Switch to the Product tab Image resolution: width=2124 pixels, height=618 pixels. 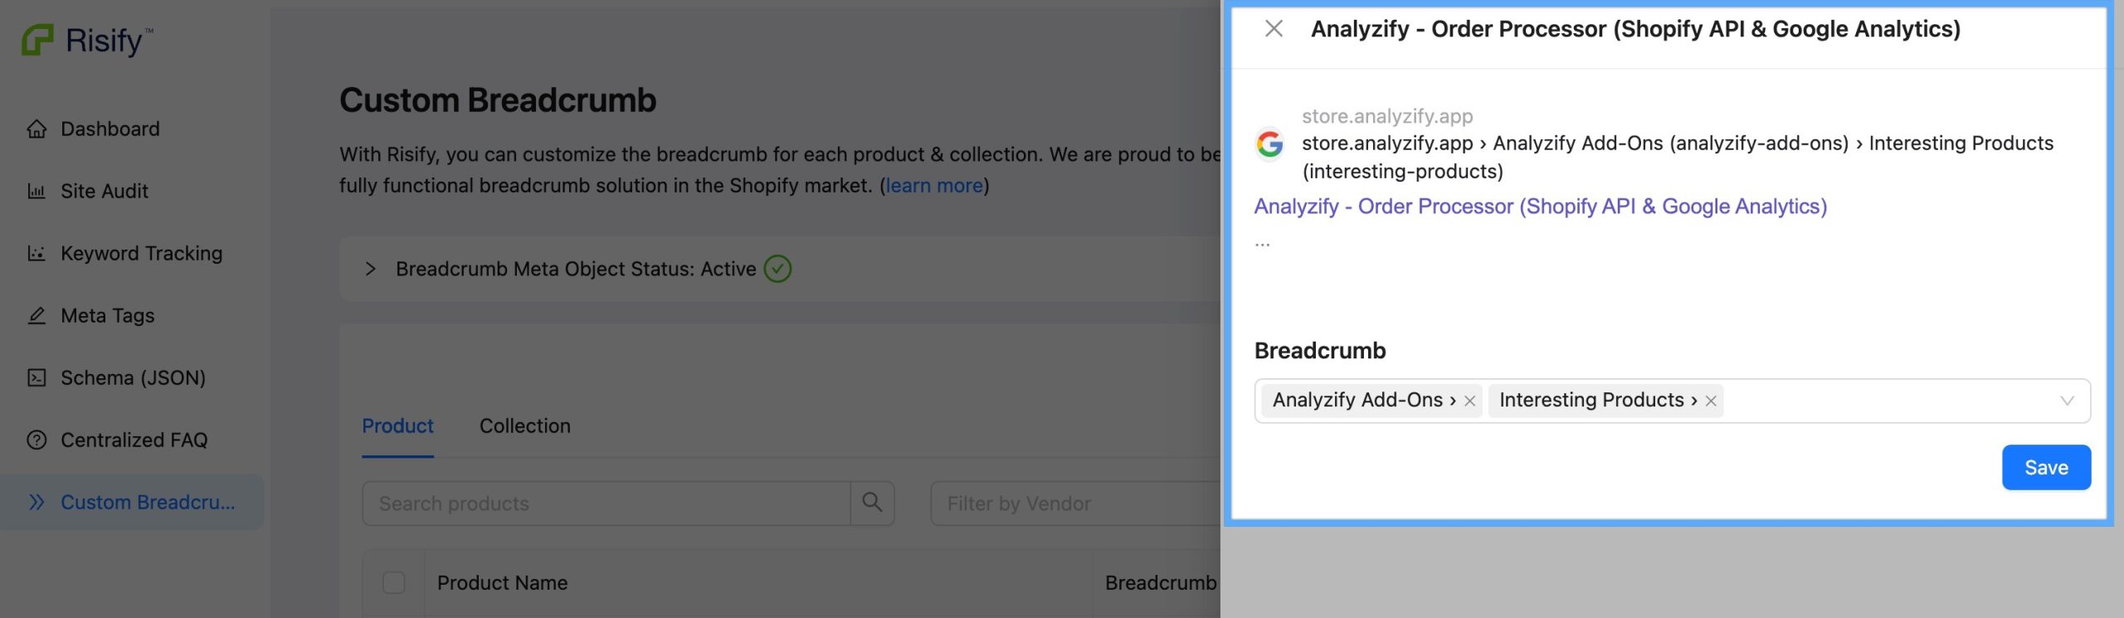tap(397, 426)
